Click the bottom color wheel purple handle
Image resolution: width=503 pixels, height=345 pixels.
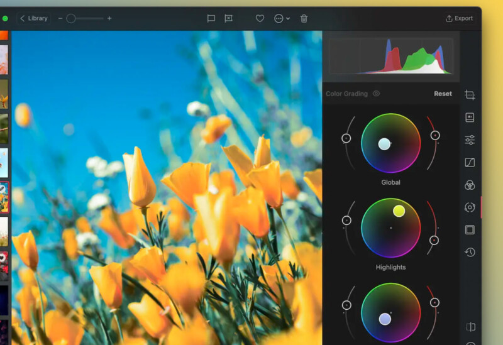tap(385, 319)
